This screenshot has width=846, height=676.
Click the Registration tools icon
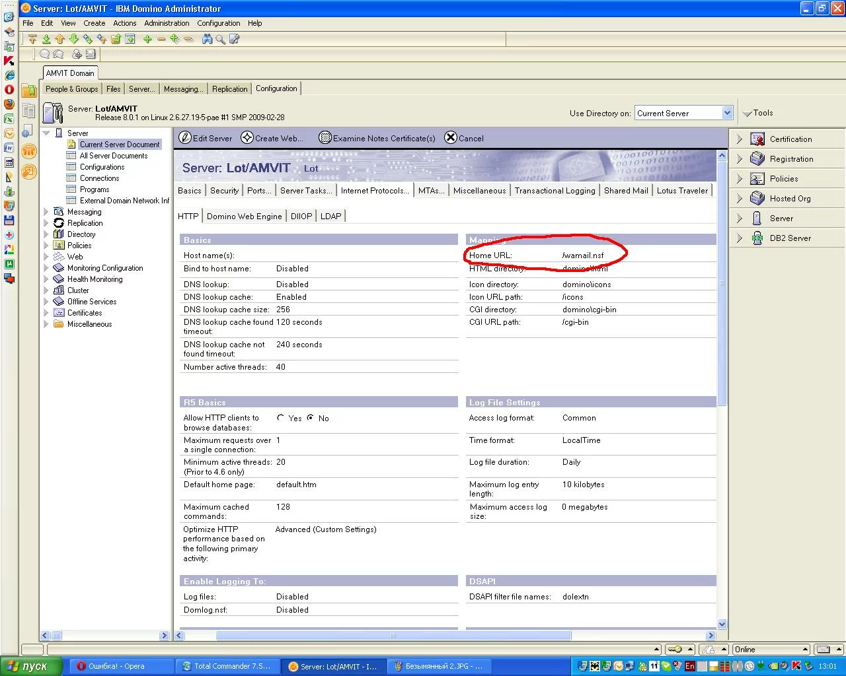point(757,159)
